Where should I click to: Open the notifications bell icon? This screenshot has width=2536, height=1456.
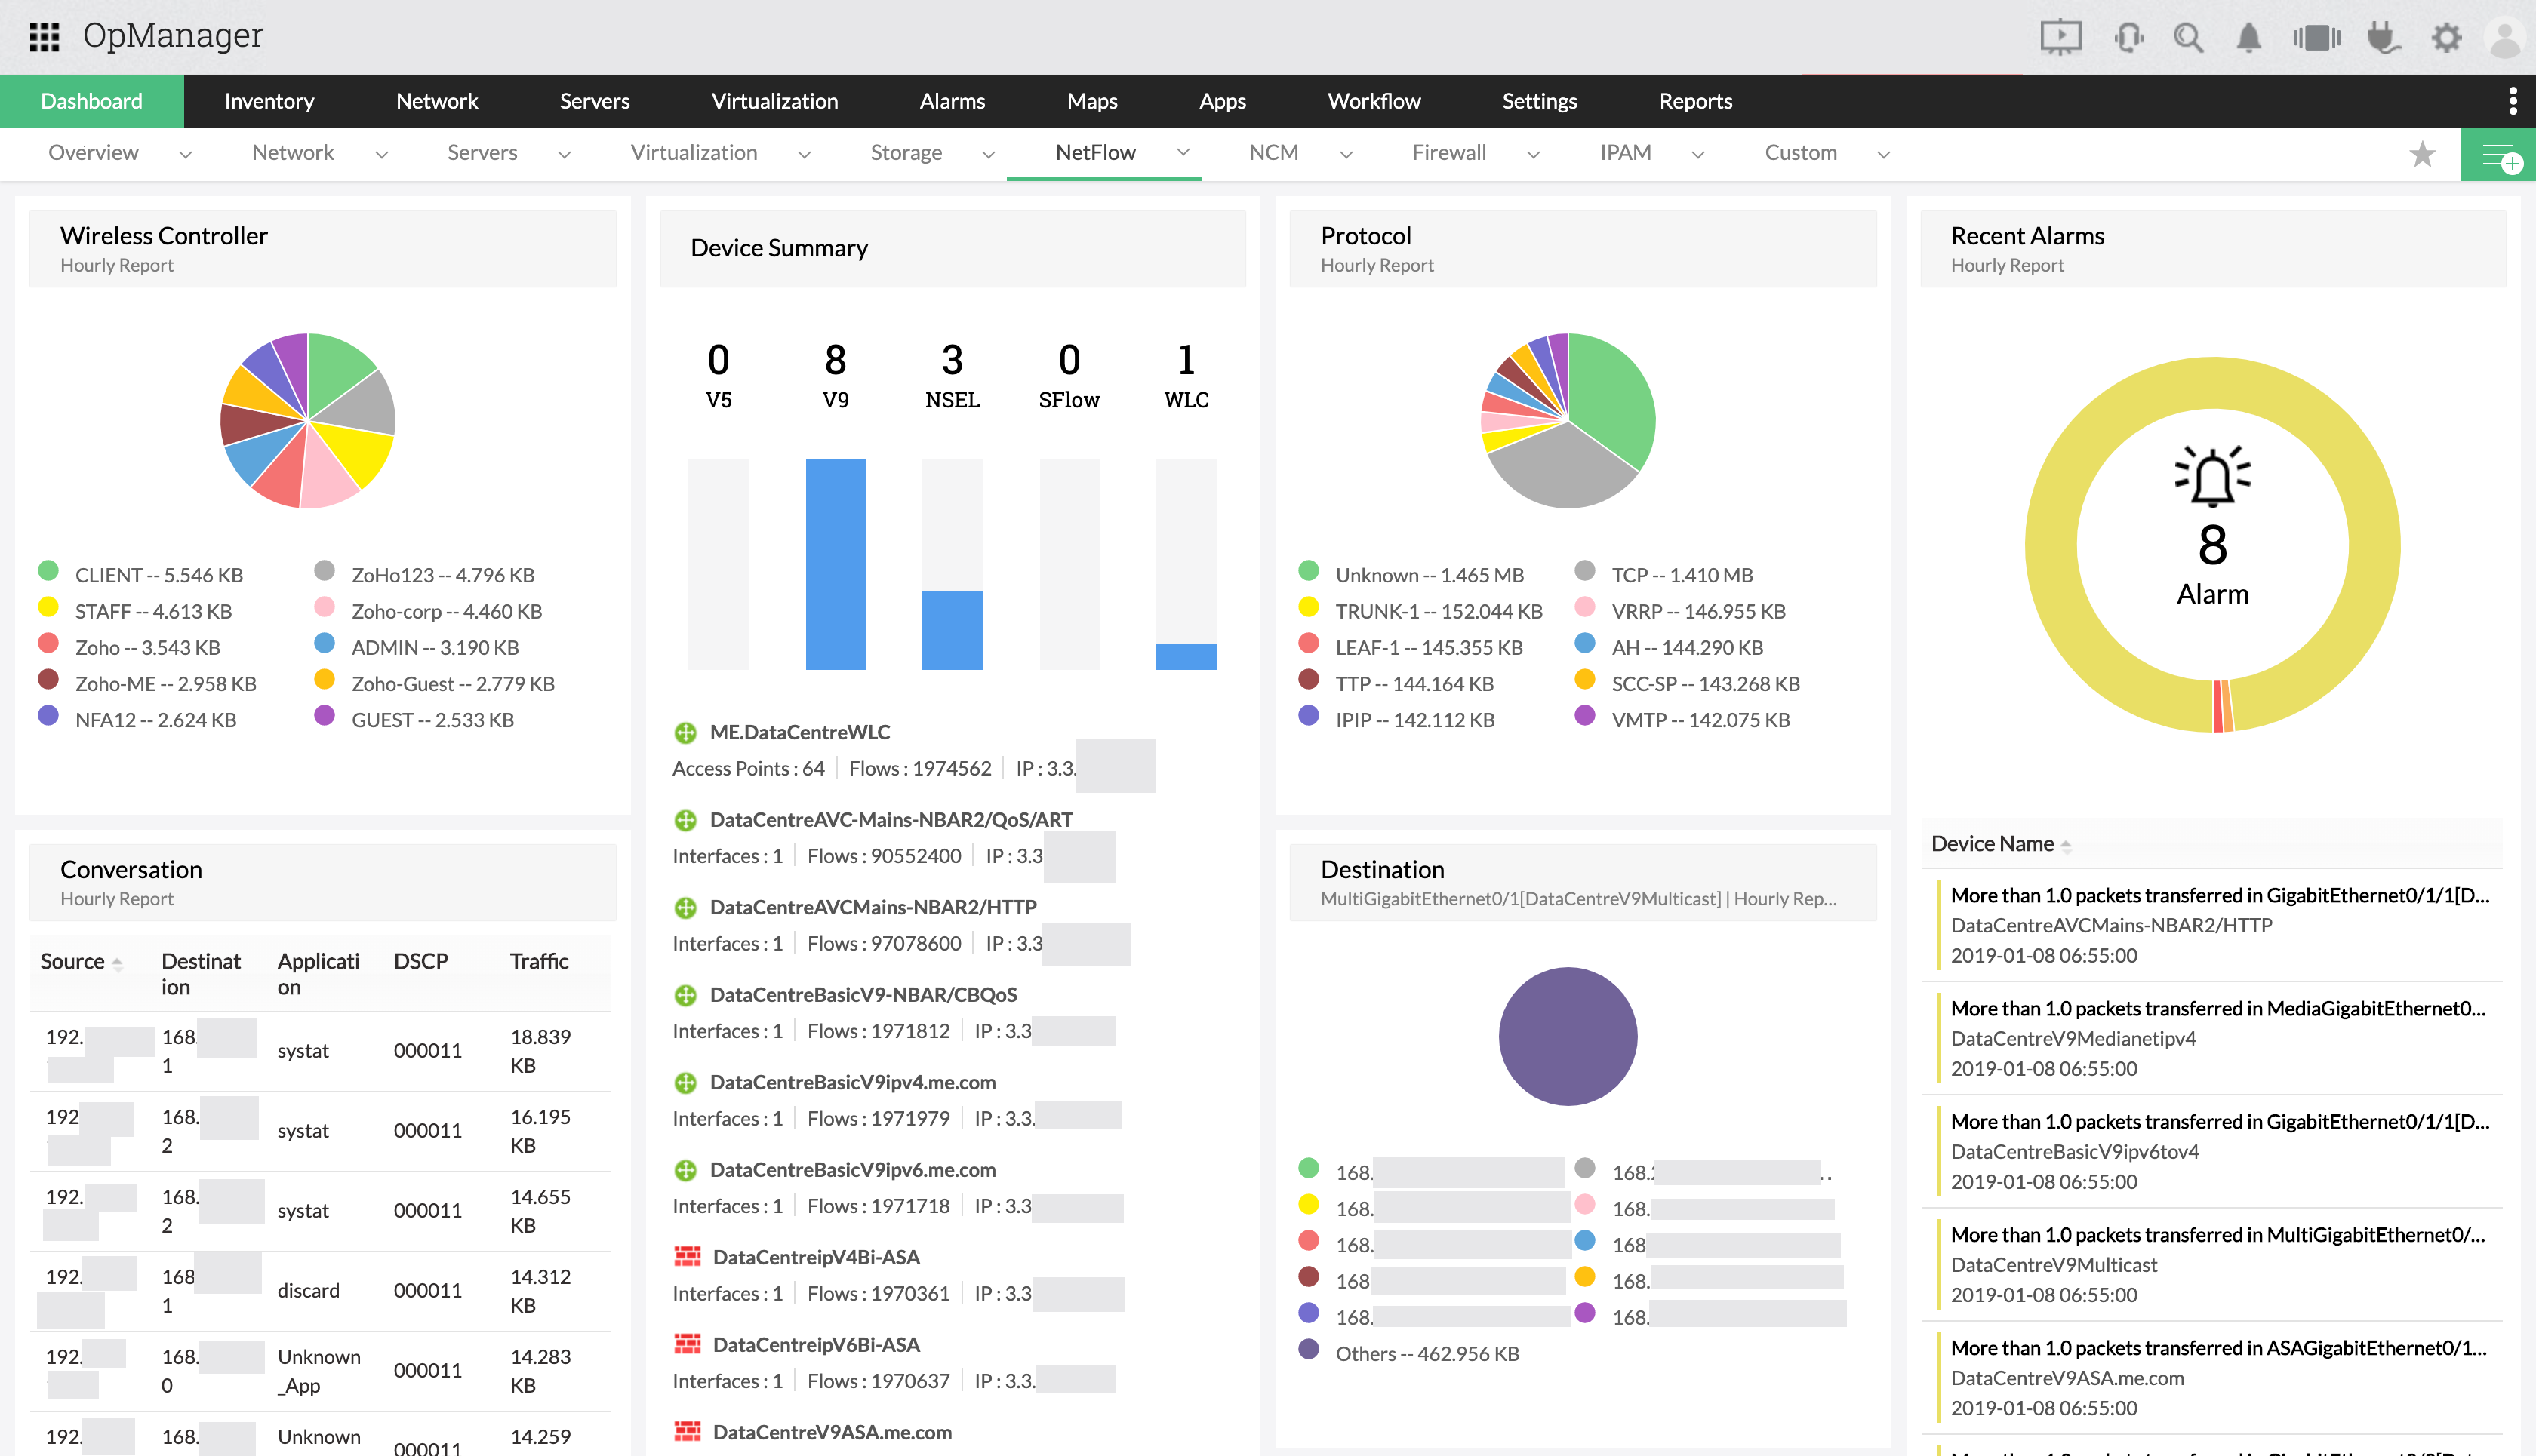pos(2248,38)
